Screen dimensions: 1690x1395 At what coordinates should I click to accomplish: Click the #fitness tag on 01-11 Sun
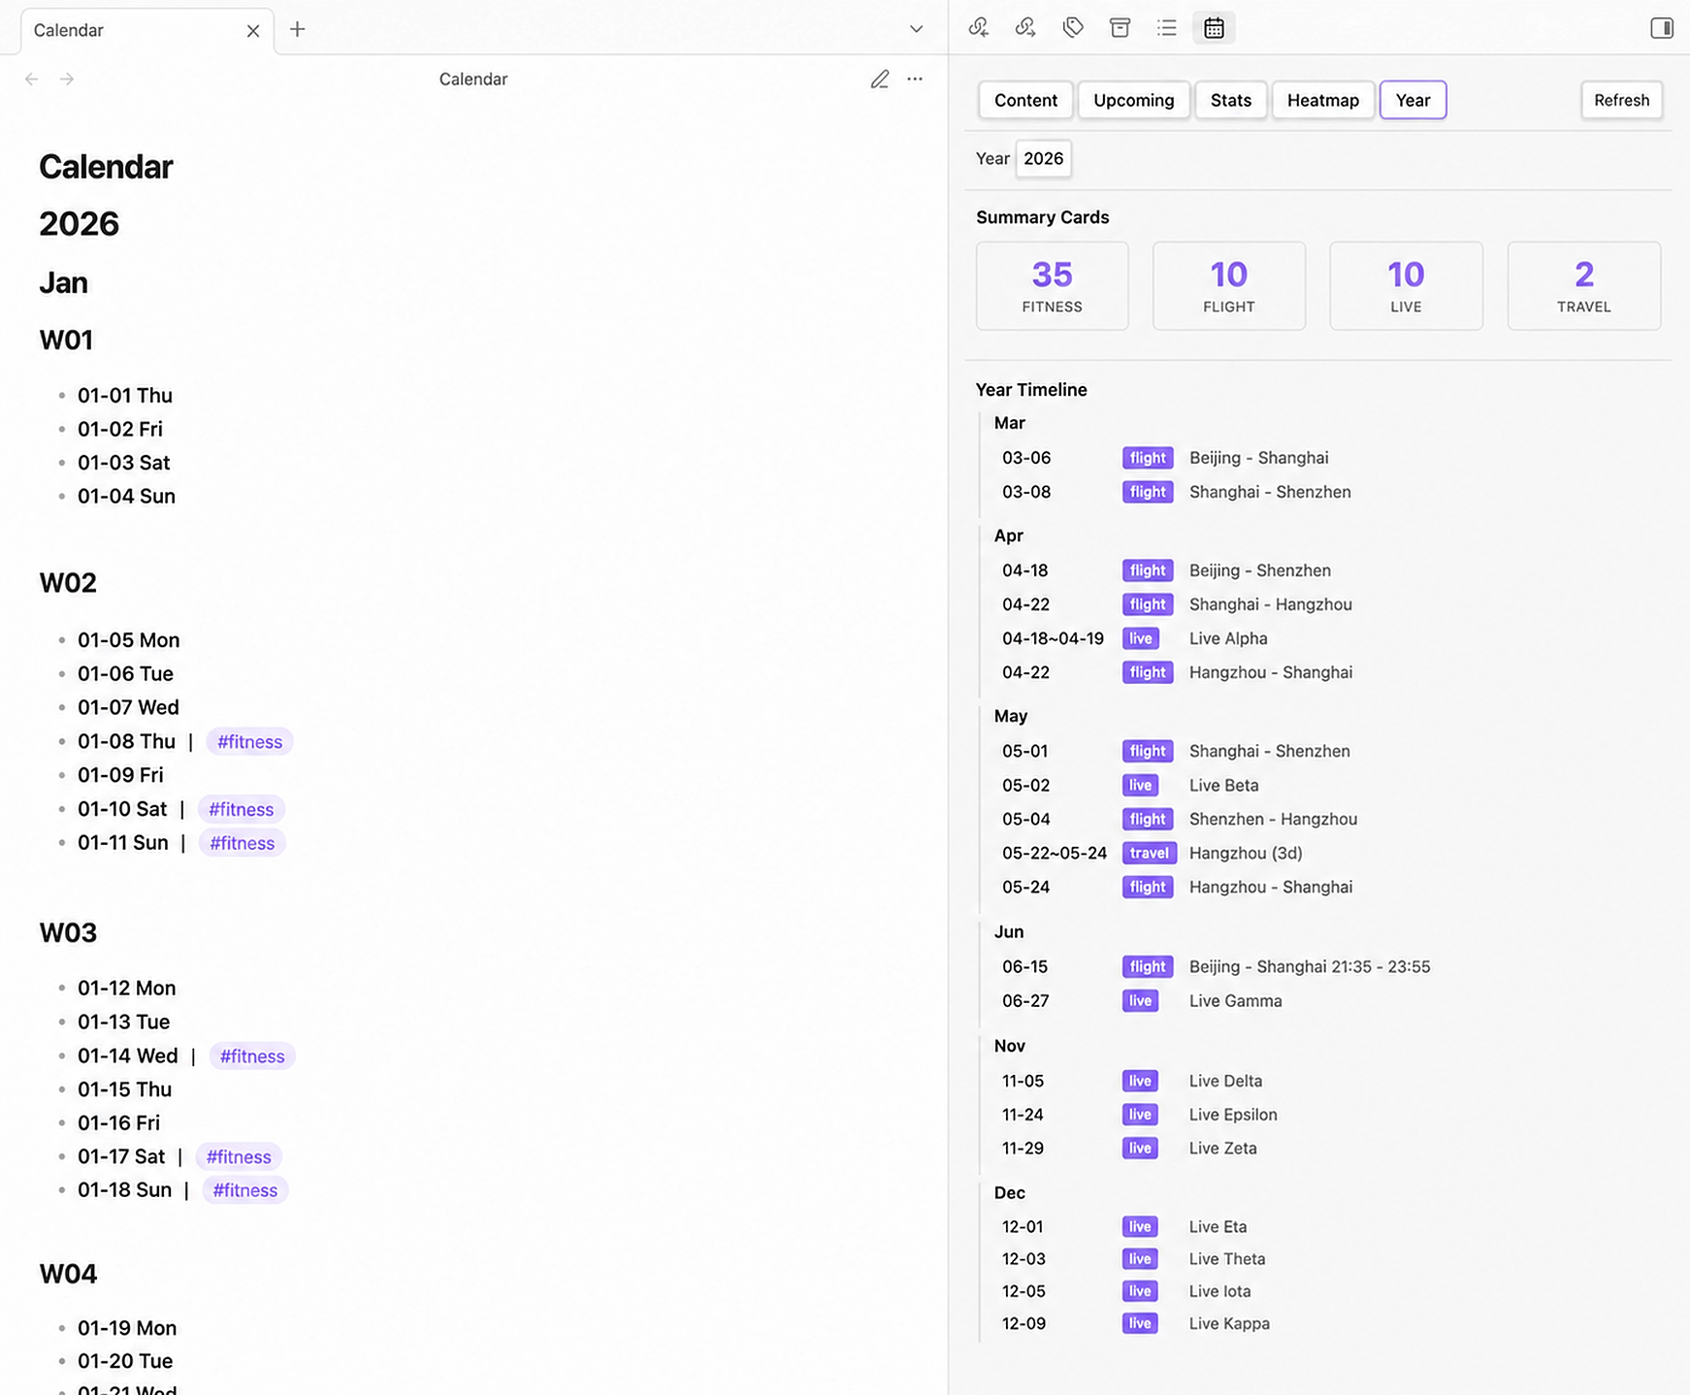242,843
